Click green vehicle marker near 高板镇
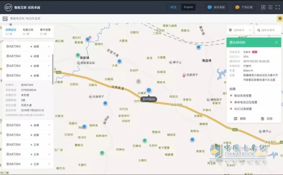Viewport: 283px width, 175px height. click(x=78, y=55)
